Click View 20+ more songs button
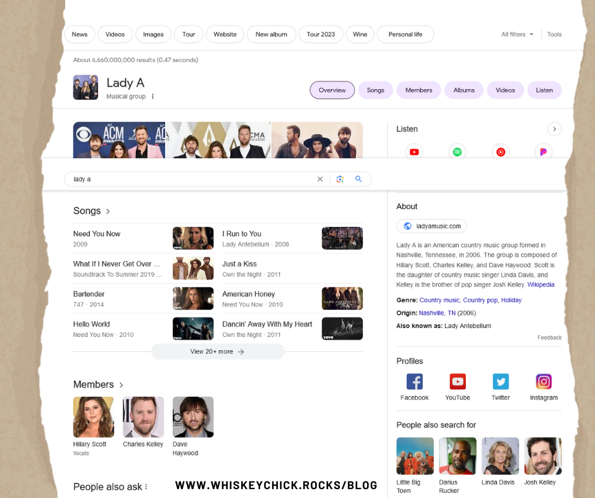 [x=217, y=351]
